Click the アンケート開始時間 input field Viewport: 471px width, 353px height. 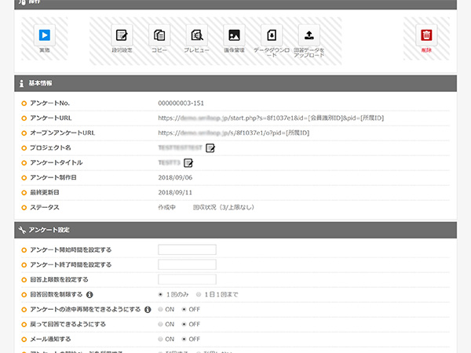pos(187,250)
